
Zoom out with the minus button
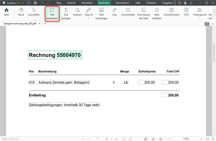pos(170,139)
